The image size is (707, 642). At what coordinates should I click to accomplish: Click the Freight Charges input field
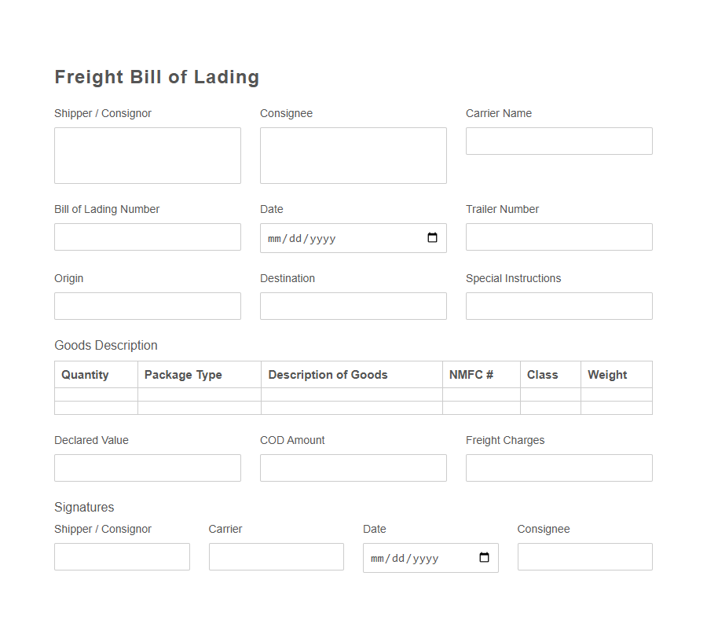pos(559,468)
